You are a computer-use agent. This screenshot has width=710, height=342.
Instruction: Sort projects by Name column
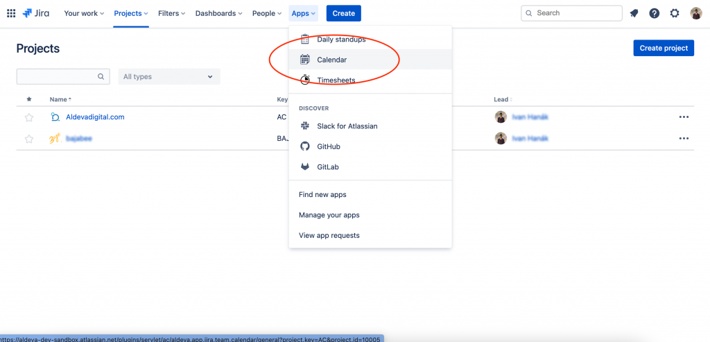pos(61,99)
